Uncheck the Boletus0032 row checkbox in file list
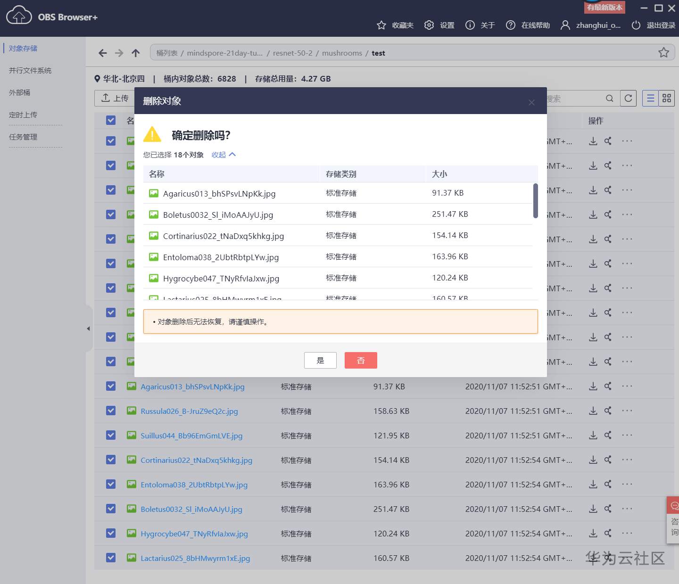This screenshot has width=679, height=584. (x=111, y=509)
